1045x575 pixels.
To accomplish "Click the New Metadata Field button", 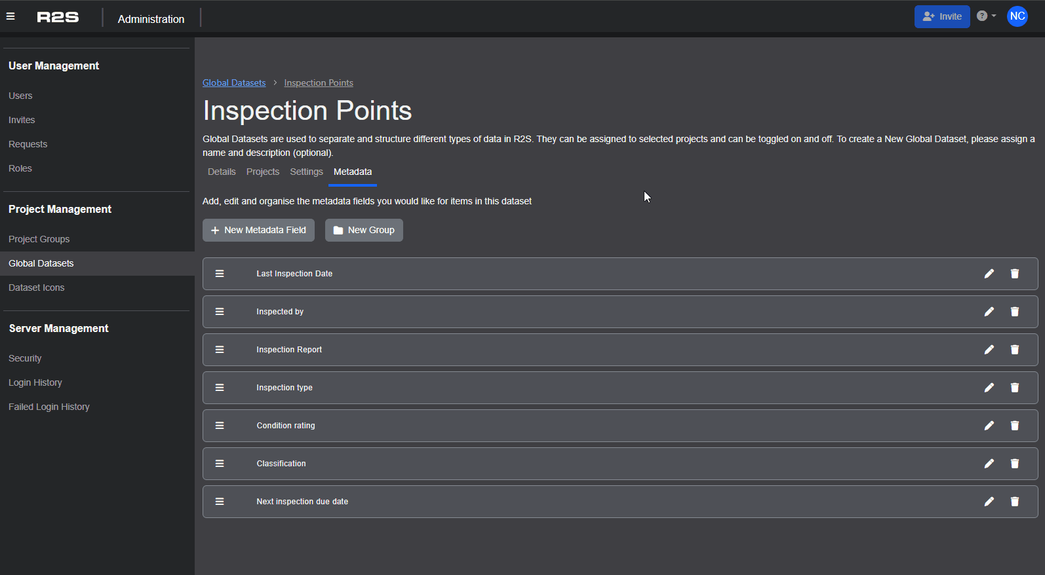I will click(258, 230).
